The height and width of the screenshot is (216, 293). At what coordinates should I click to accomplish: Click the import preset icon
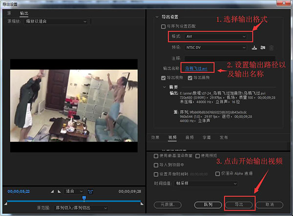click(263, 48)
